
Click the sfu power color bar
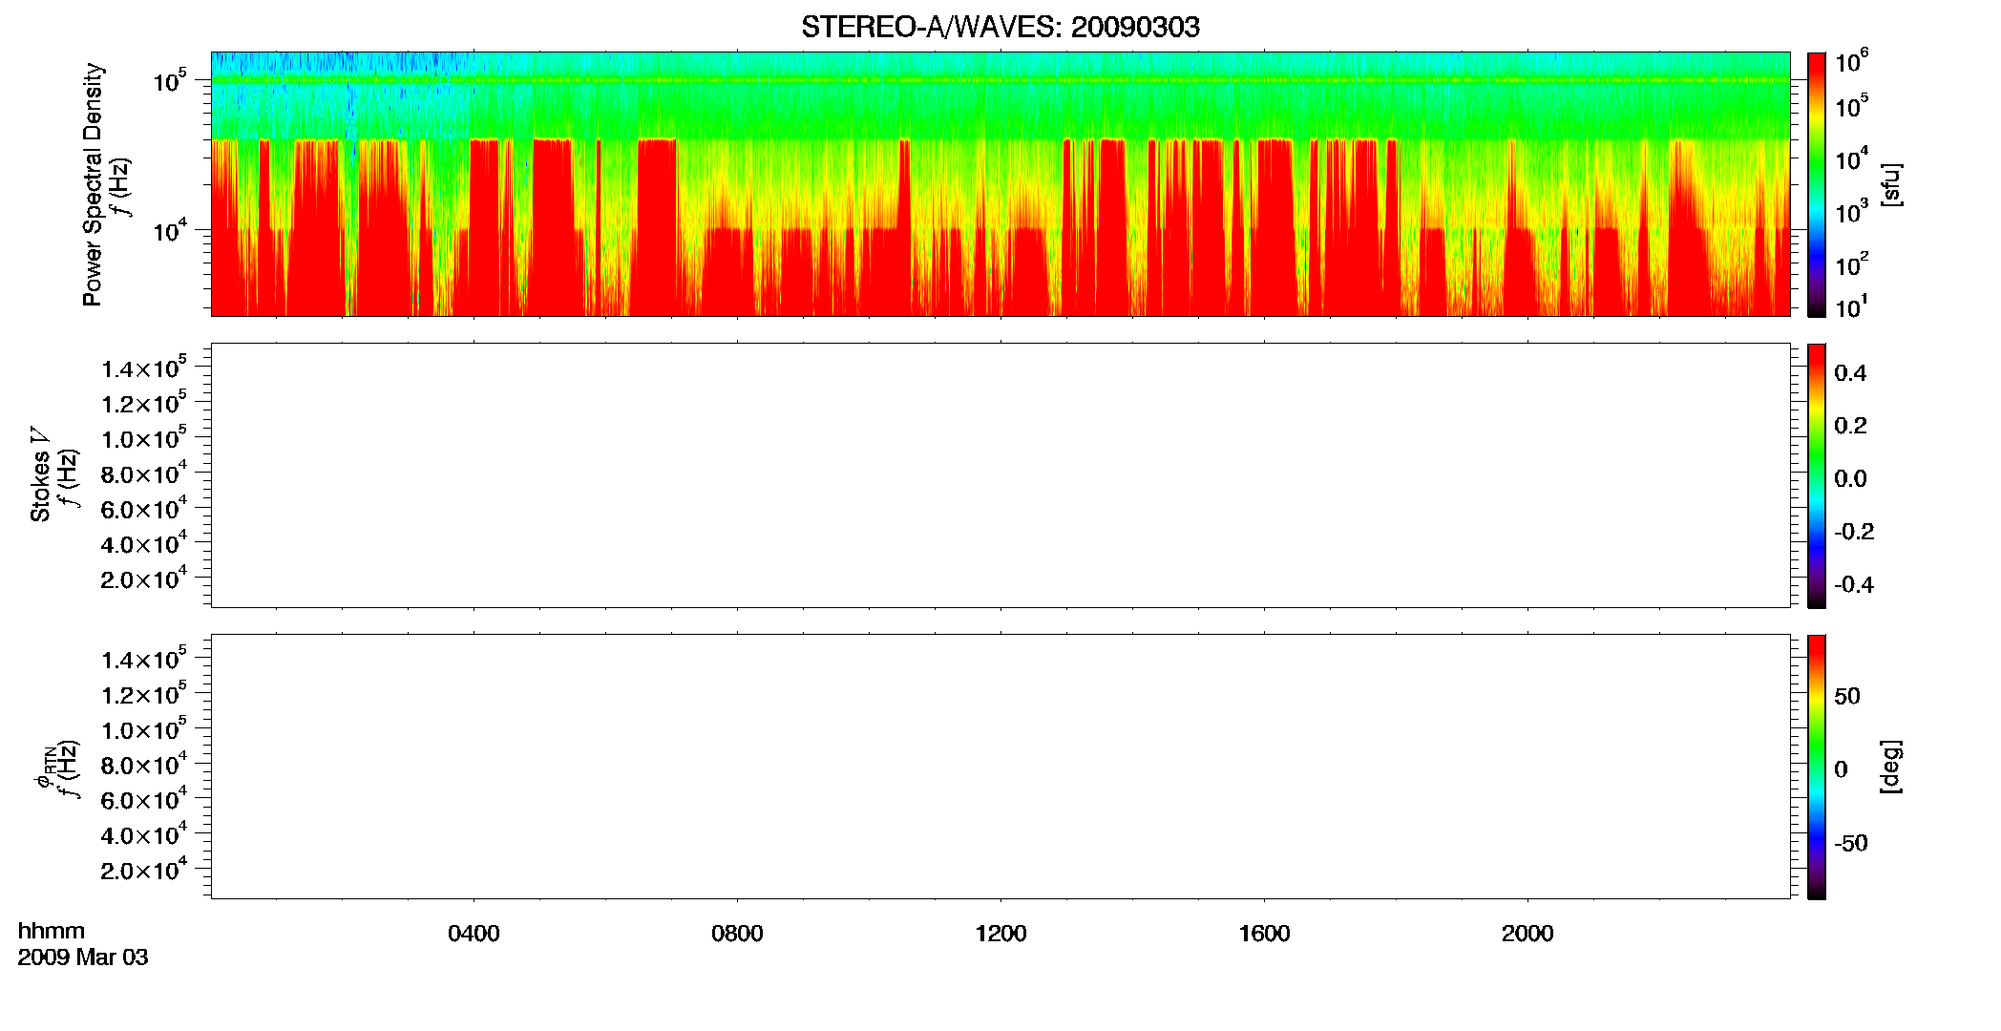click(1817, 183)
